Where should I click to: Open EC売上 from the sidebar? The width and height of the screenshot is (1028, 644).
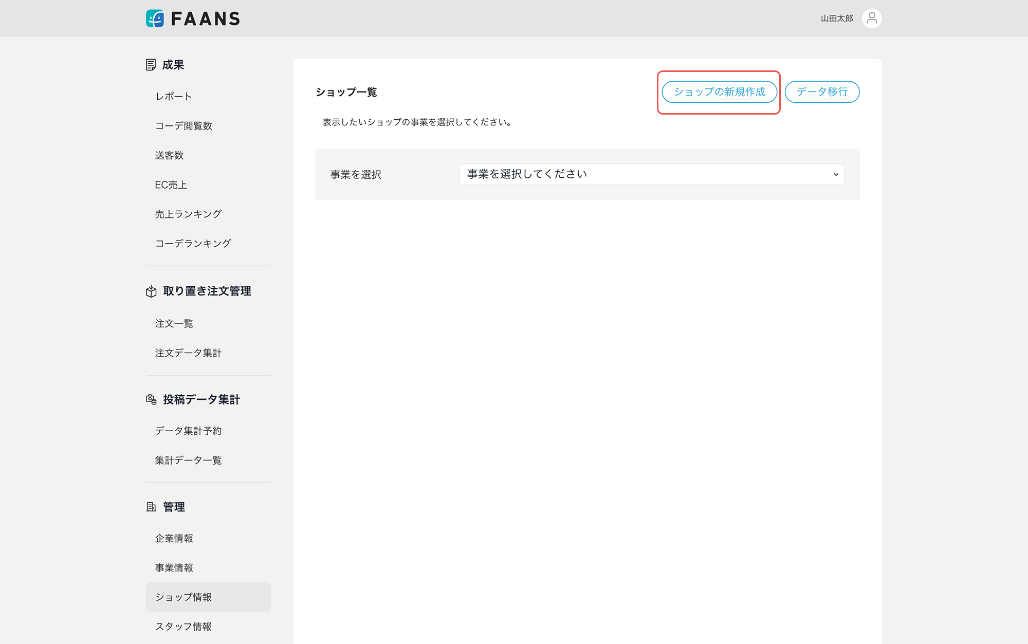pyautogui.click(x=171, y=185)
